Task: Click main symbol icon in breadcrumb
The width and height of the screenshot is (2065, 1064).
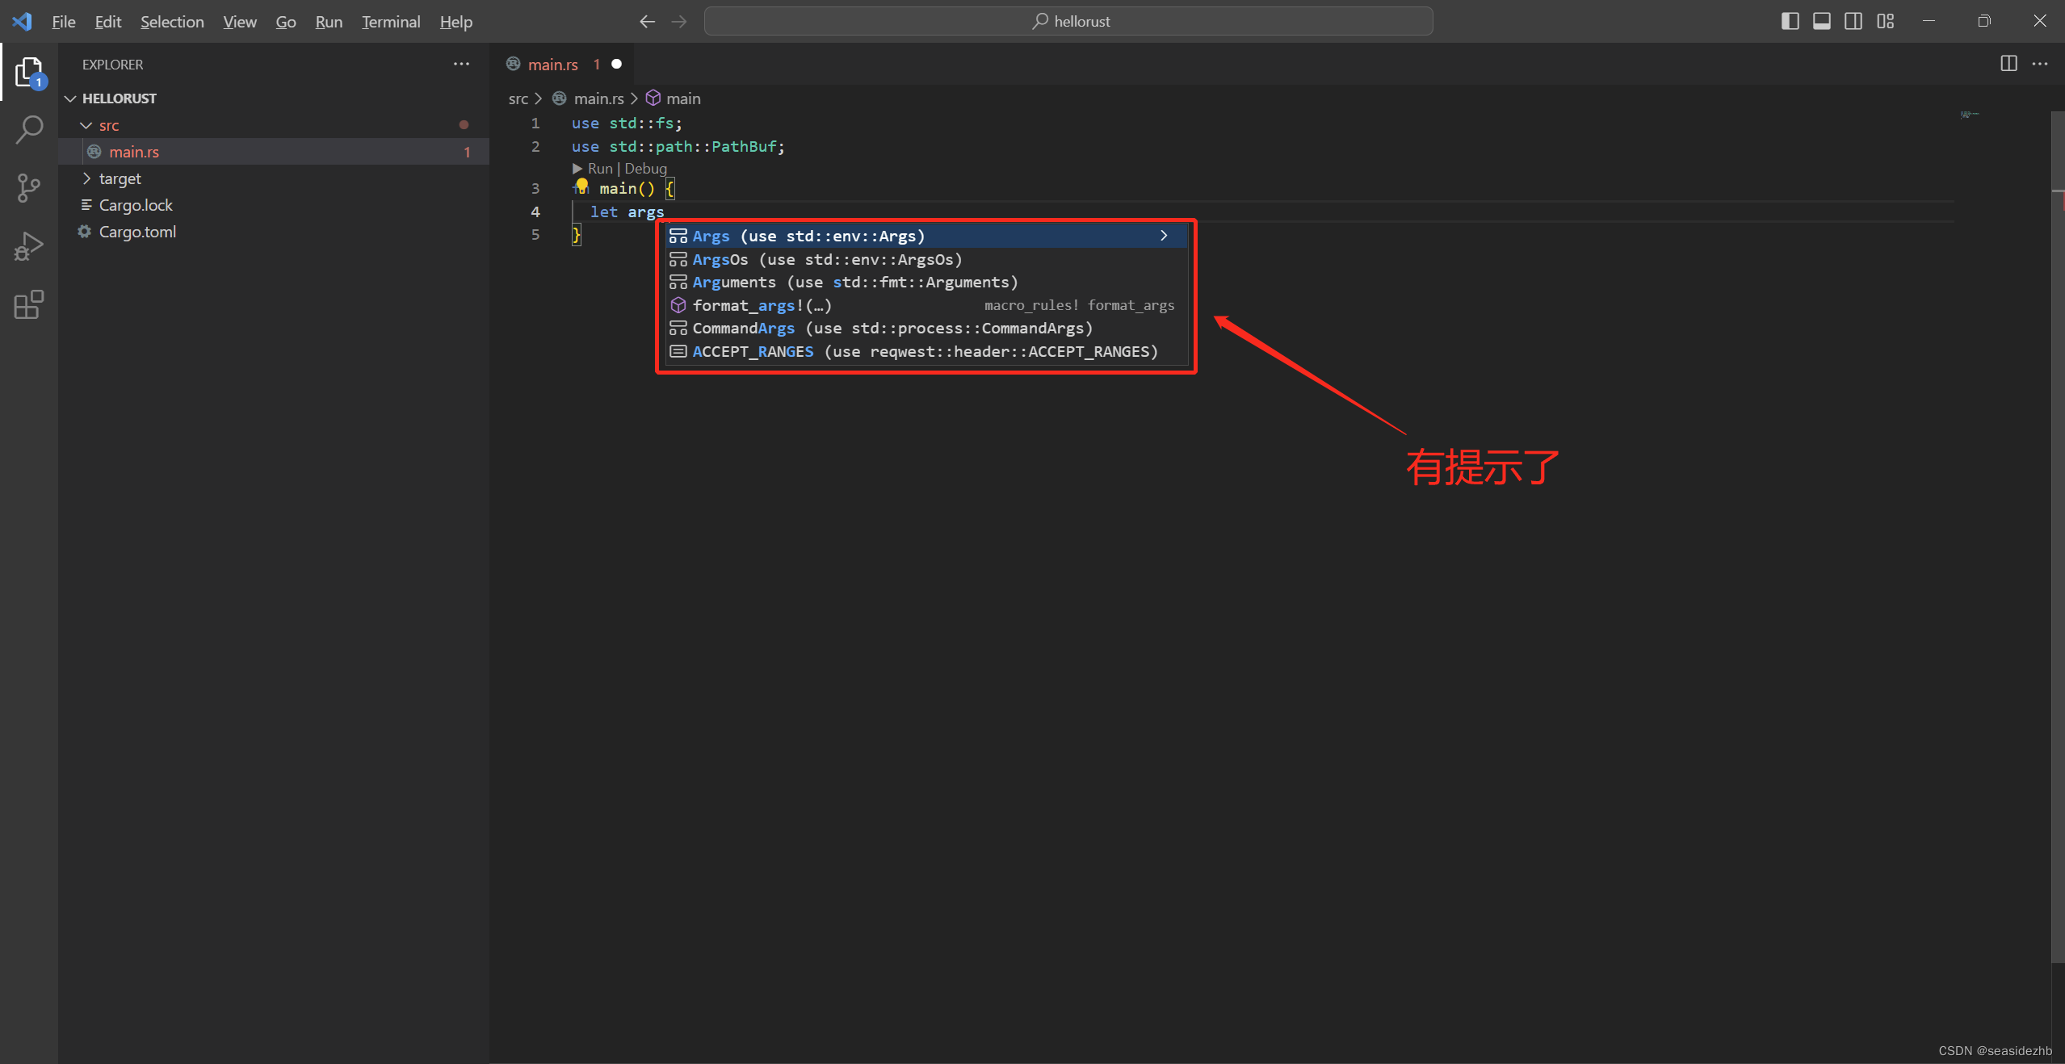Action: point(653,98)
